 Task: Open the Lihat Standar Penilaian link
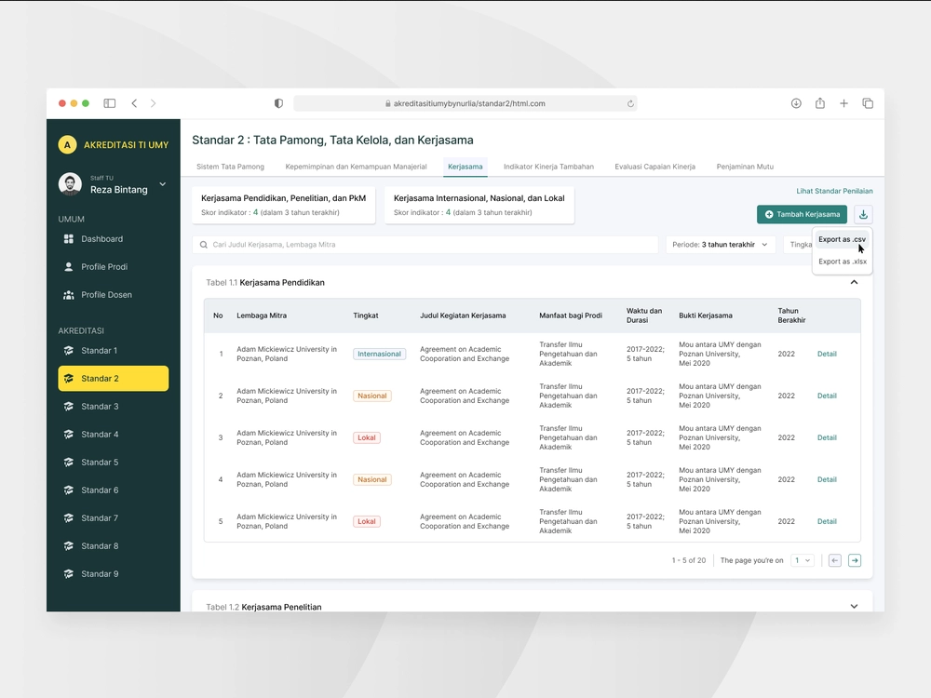point(834,191)
